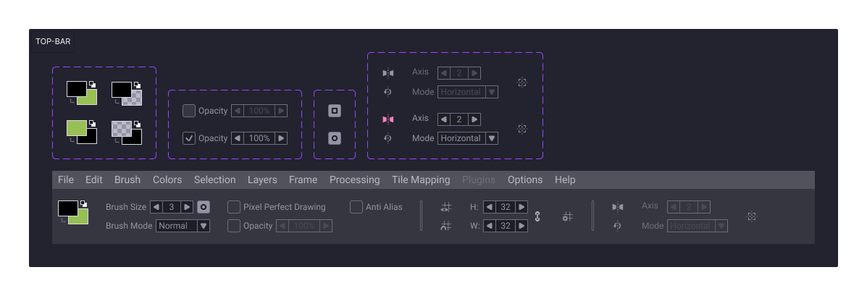Tick the Opacity checkbox under Pixel Perfect Drawing

pyautogui.click(x=234, y=226)
